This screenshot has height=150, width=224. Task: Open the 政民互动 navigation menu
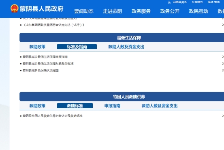tap(198, 11)
